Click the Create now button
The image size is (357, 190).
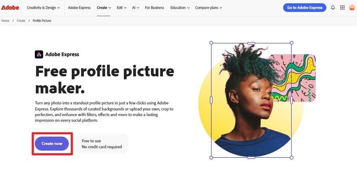coord(52,143)
